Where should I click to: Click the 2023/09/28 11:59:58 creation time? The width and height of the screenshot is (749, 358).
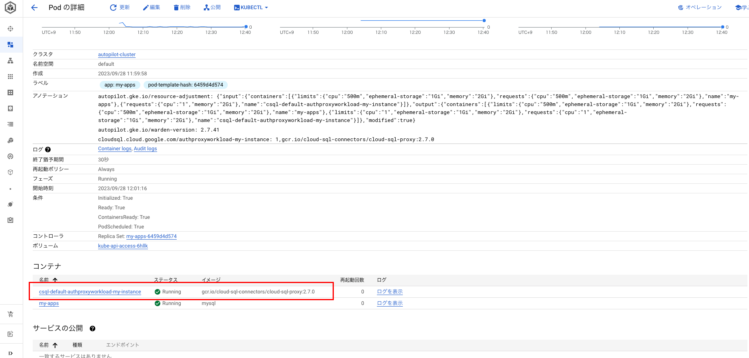[x=122, y=74]
